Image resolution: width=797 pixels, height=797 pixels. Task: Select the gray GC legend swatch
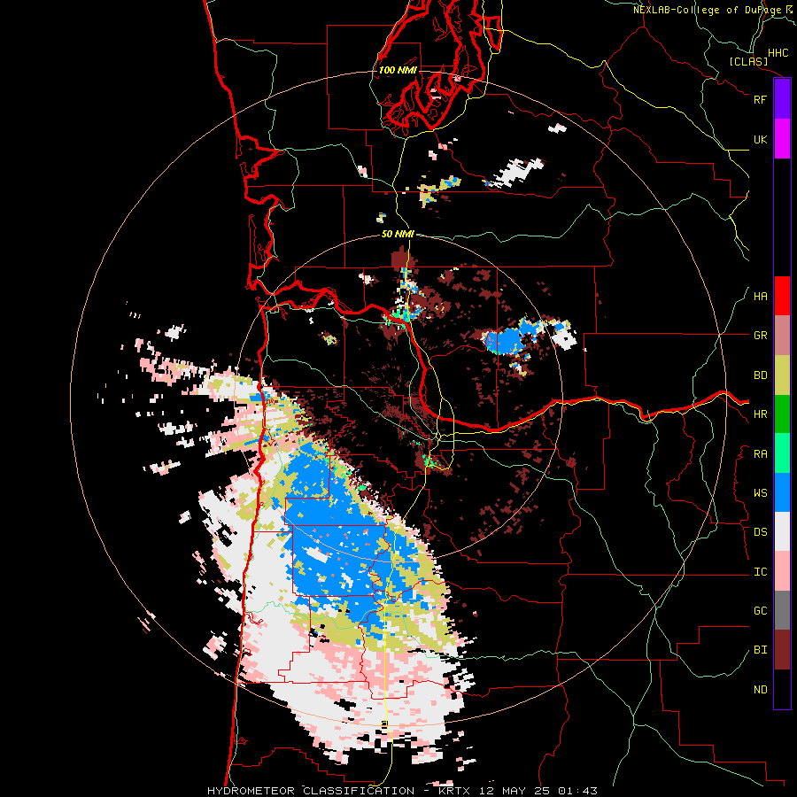(x=782, y=610)
